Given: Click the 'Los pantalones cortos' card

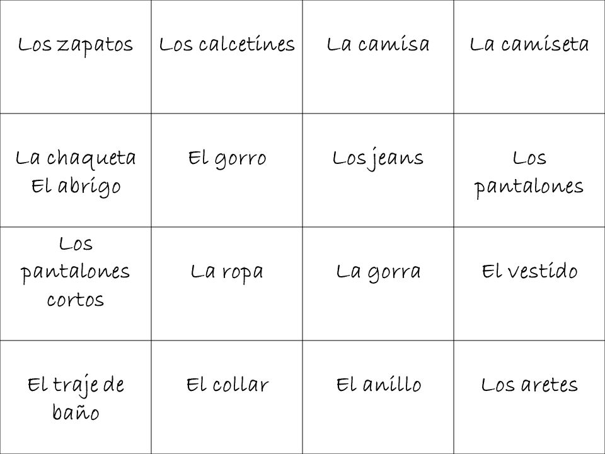Looking at the screenshot, I should click(x=76, y=284).
